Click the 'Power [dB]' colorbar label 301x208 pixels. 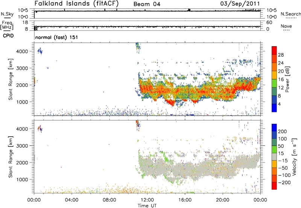[287, 79]
